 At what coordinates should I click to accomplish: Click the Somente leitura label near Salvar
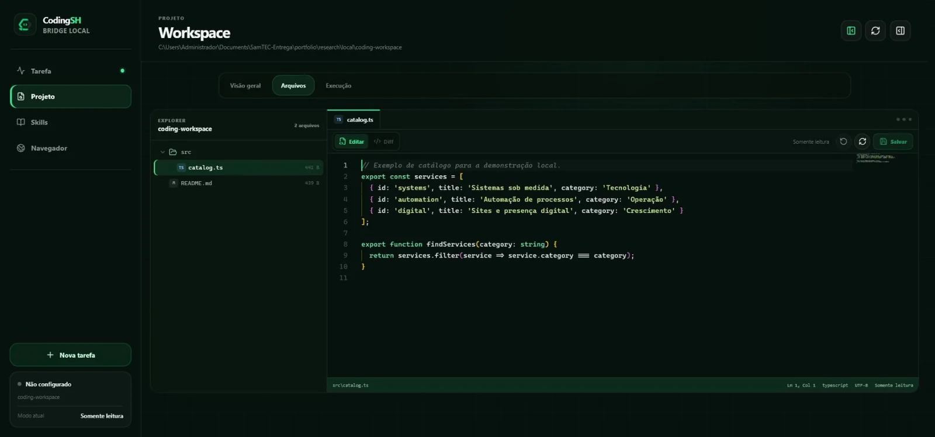click(811, 142)
